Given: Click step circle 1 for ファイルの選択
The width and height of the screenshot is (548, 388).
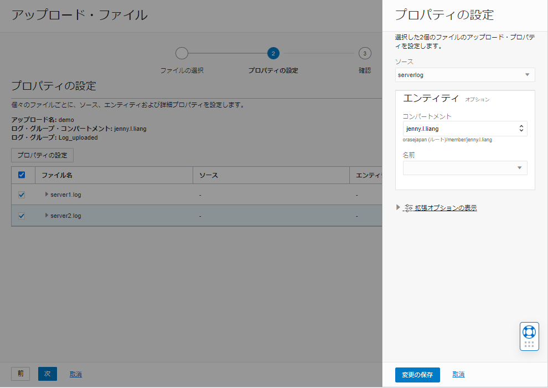Looking at the screenshot, I should point(182,53).
